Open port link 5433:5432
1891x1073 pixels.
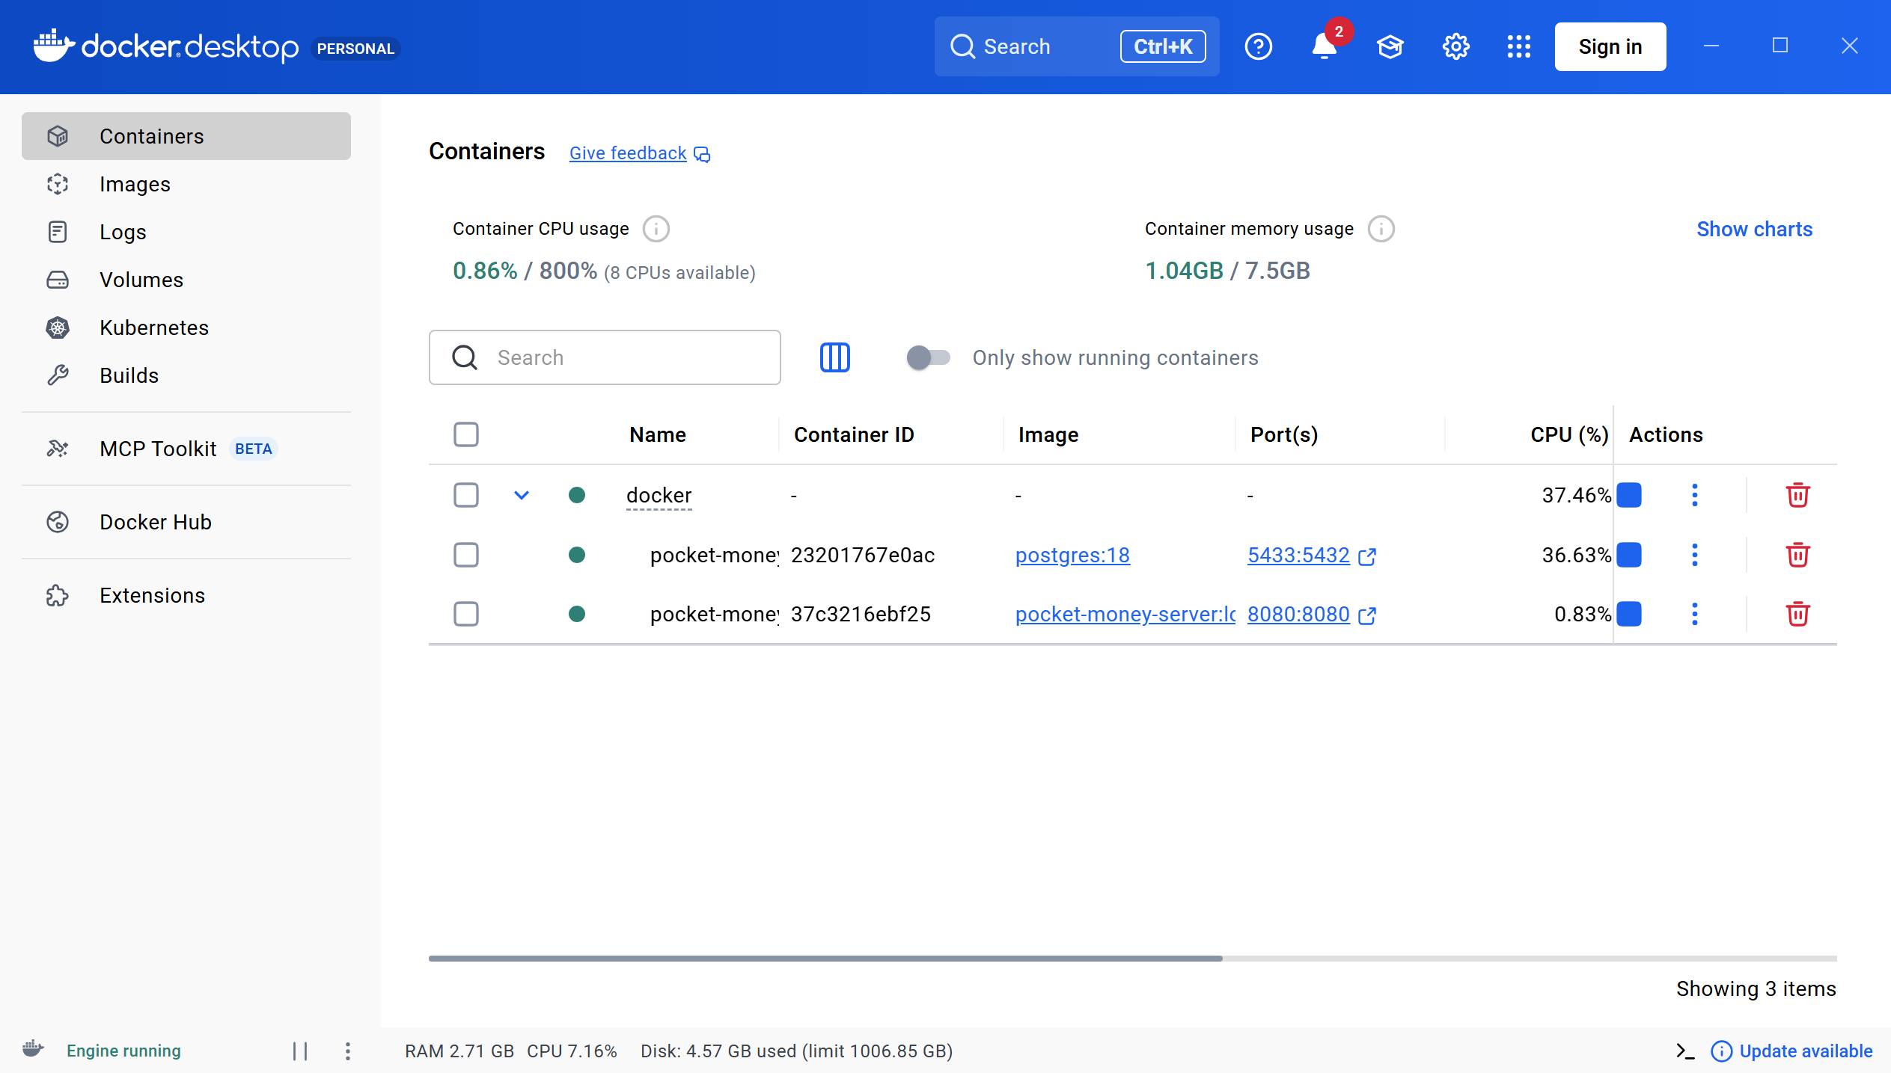click(1298, 555)
